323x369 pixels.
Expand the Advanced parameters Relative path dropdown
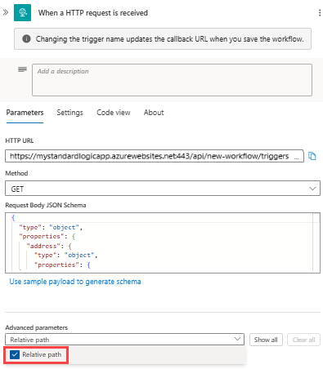coord(124,340)
